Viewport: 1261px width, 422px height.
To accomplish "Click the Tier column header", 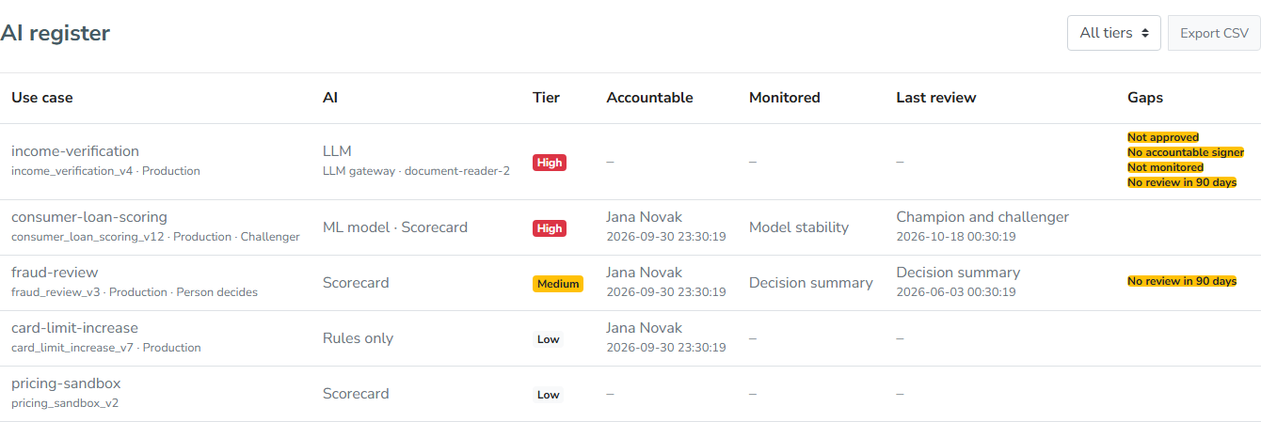I will (546, 98).
